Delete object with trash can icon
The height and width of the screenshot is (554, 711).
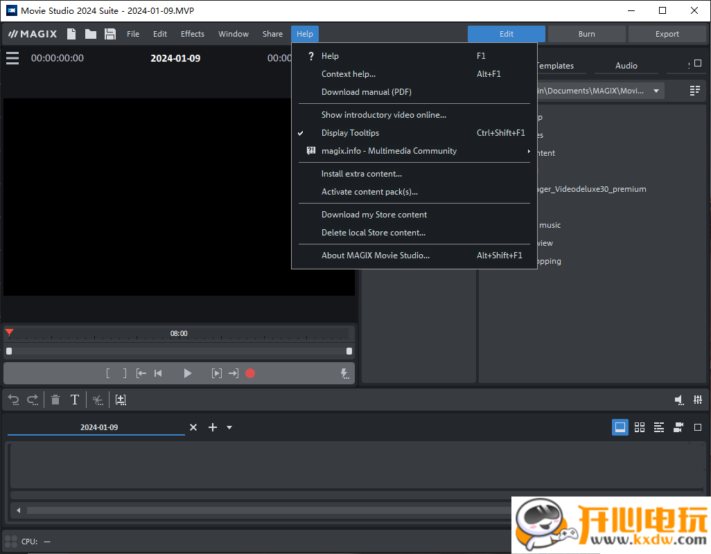pos(55,400)
